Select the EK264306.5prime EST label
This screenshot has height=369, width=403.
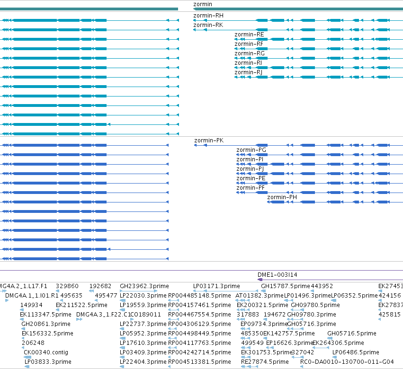(x=338, y=343)
